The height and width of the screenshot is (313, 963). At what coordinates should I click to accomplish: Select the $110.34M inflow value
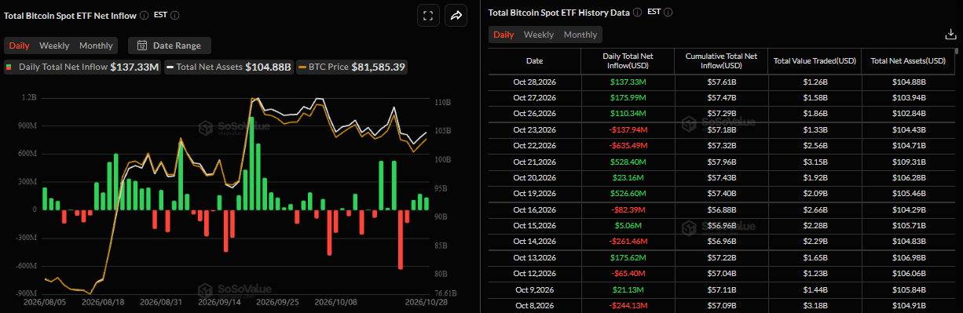(x=628, y=113)
